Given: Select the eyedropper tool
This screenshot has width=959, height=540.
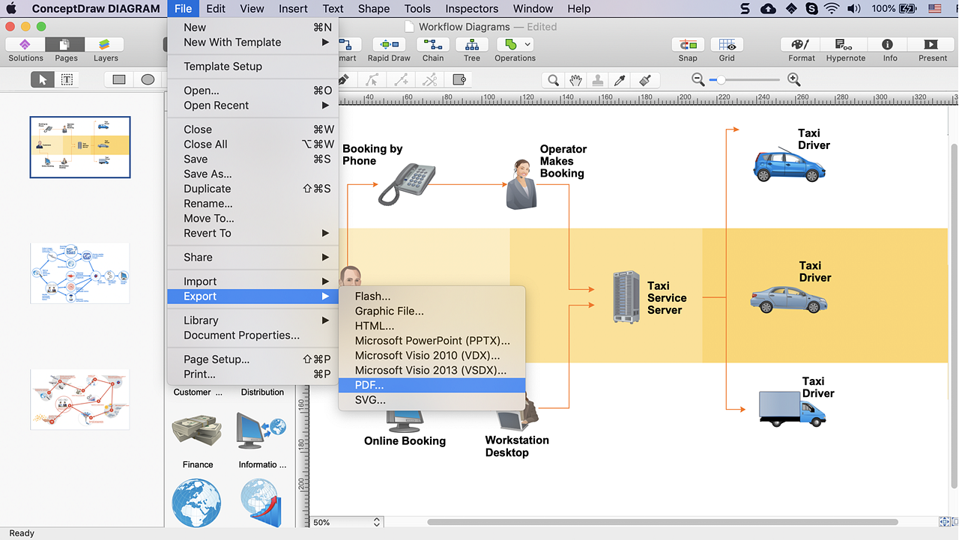Looking at the screenshot, I should pyautogui.click(x=620, y=80).
